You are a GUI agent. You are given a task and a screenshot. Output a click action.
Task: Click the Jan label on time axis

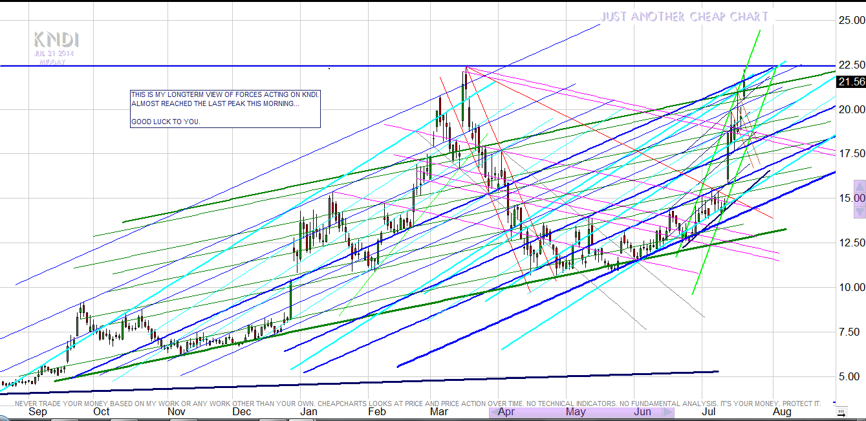(x=309, y=412)
